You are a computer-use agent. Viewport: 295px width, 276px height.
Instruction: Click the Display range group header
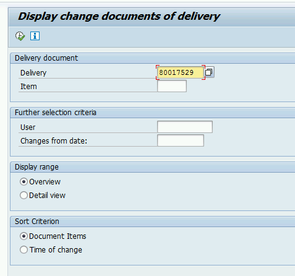36,167
